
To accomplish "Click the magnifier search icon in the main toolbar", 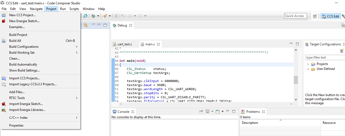I will point(85,16).
